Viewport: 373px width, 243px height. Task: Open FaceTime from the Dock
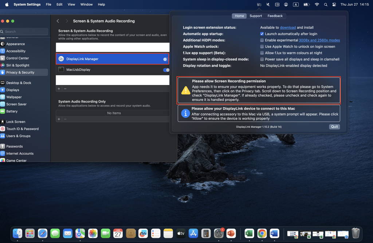click(x=105, y=234)
